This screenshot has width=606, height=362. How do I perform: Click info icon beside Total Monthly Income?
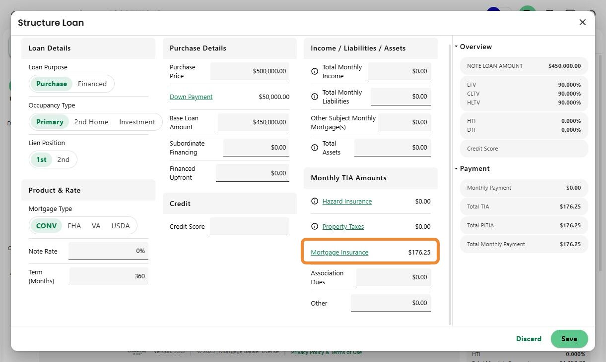click(x=314, y=71)
